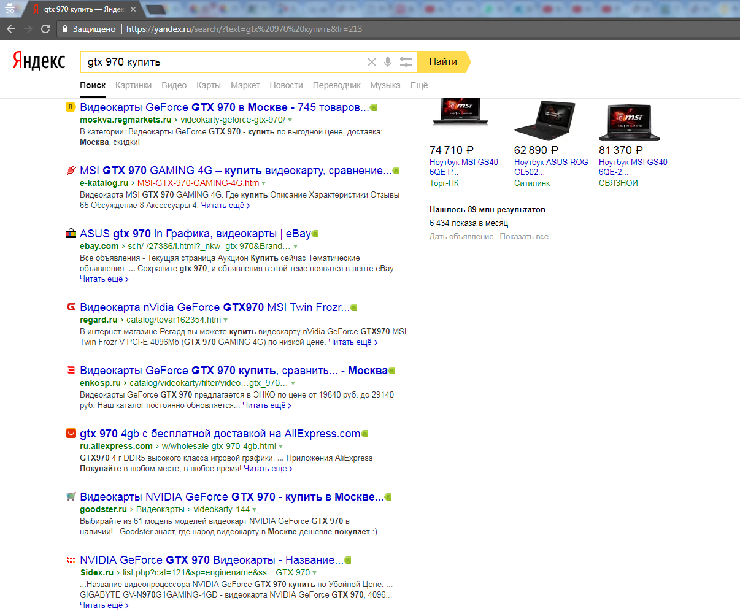Click green tag icon after Sidex result title
740x611 pixels.
pos(347,560)
